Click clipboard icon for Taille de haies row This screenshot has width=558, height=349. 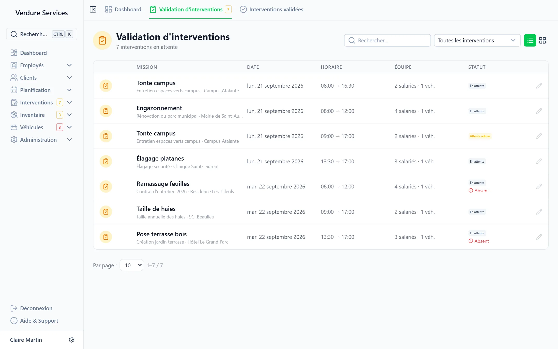coord(106,212)
